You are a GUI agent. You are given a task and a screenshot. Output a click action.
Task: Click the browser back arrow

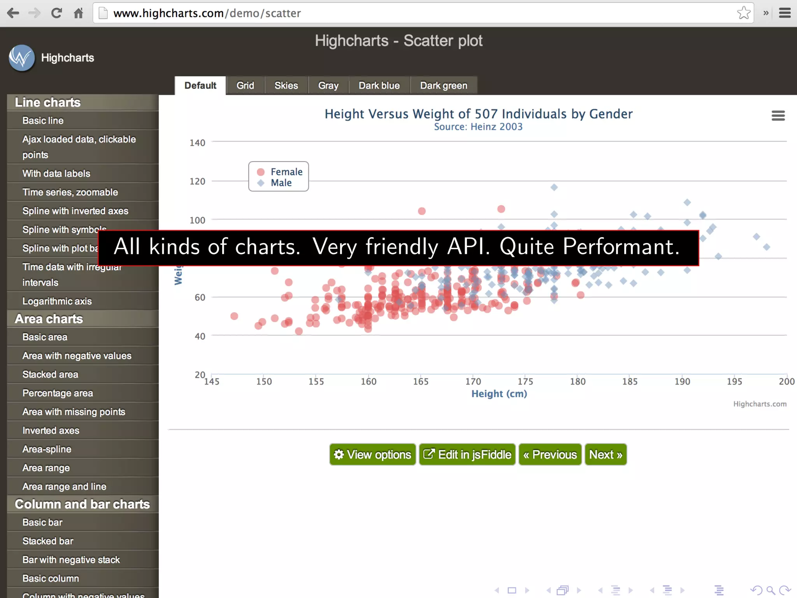(x=13, y=13)
